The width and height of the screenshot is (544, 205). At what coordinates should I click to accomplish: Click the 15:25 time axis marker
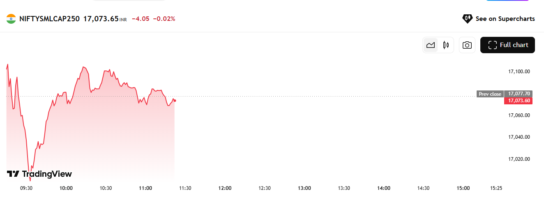point(496,188)
